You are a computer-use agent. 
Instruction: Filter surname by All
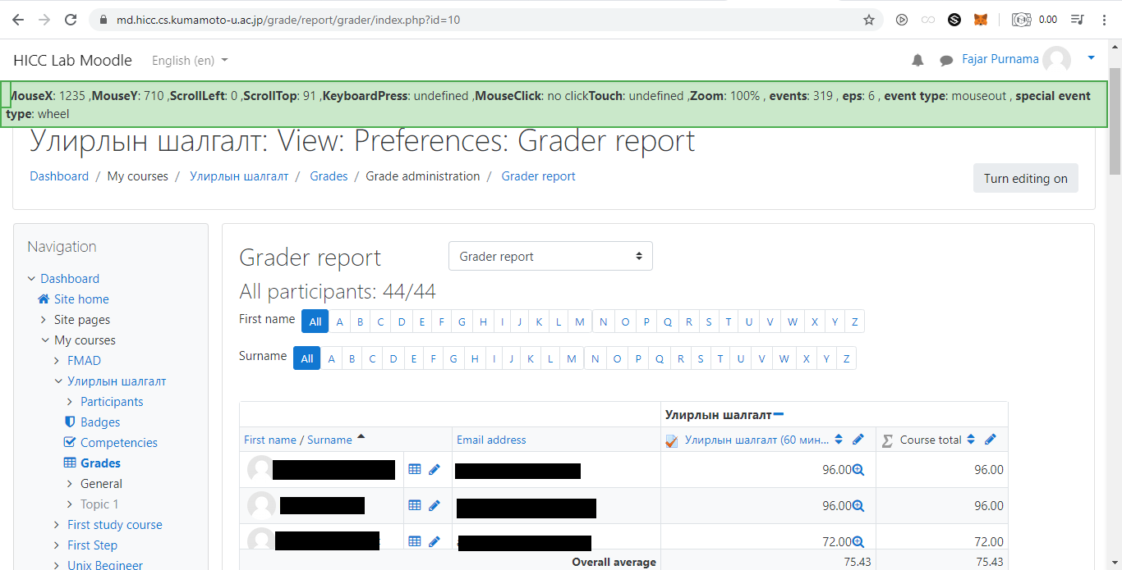tap(306, 358)
